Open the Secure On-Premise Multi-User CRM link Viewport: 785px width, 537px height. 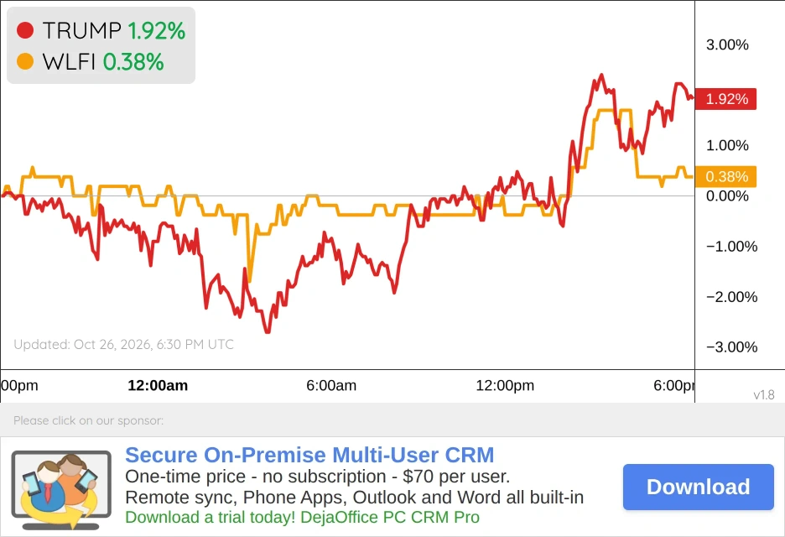[x=309, y=455]
